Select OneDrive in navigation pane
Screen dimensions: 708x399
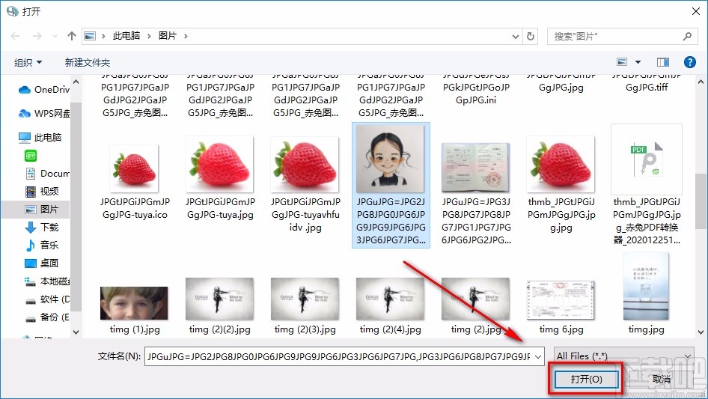(44, 90)
